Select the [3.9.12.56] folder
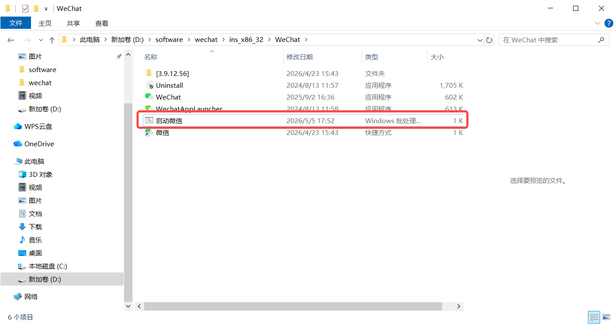This screenshot has width=615, height=324. (x=172, y=73)
